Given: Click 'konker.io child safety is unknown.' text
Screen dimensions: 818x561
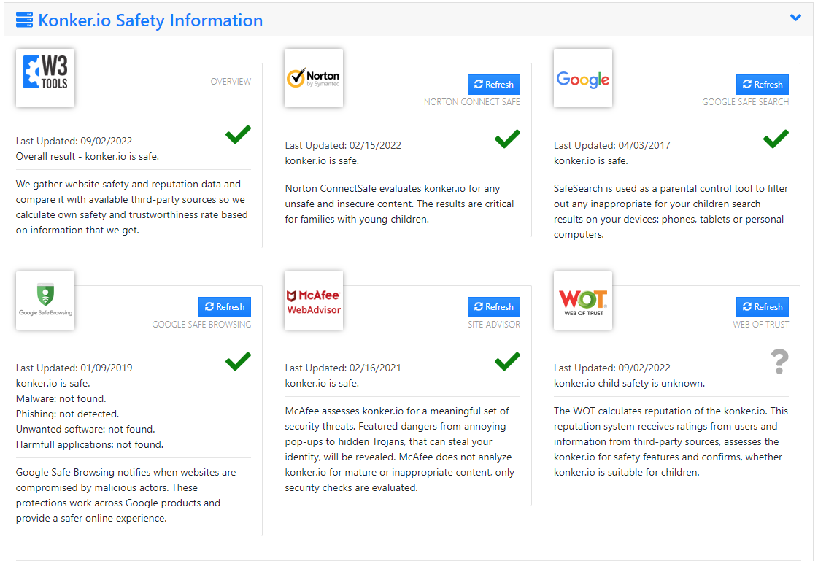Looking at the screenshot, I should point(629,383).
